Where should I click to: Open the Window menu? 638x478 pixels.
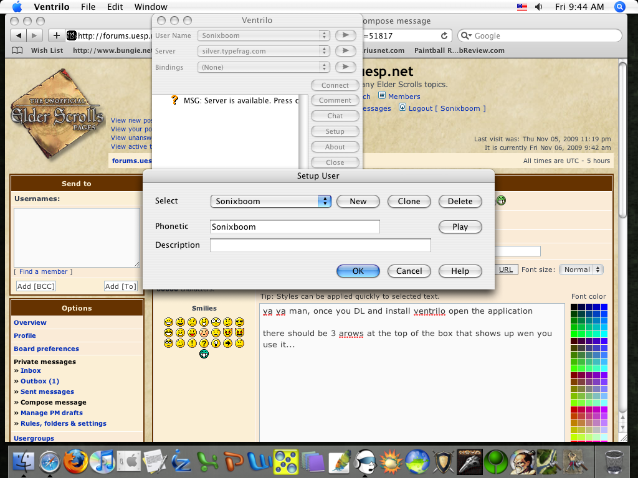(x=151, y=7)
